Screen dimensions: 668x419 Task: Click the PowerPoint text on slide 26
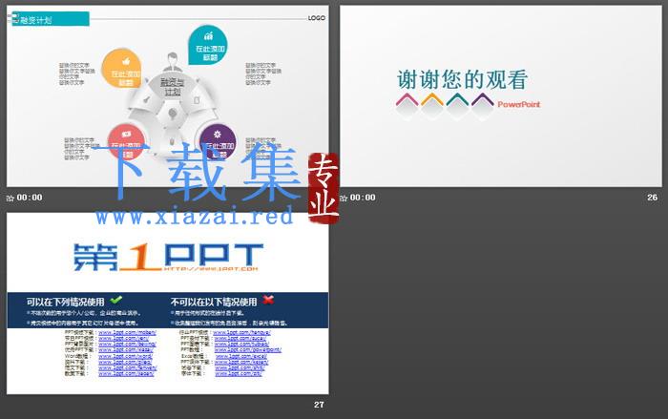coord(518,104)
